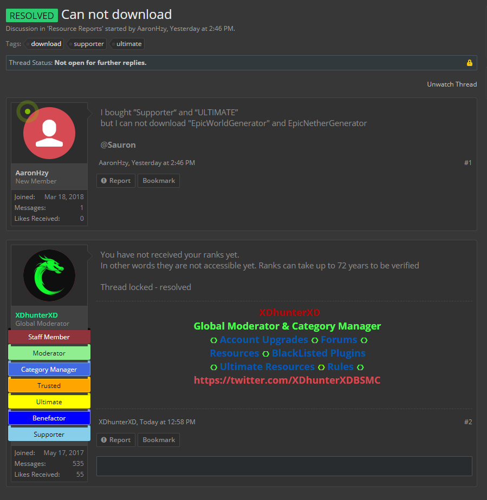Viewport: 487px width, 500px height.
Task: Open permalink #2
Action: [468, 422]
